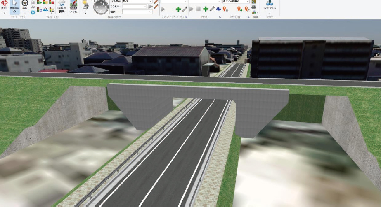Click the traffic light with green play arrow
The width and height of the screenshot is (381, 212).
pyautogui.click(x=39, y=2)
